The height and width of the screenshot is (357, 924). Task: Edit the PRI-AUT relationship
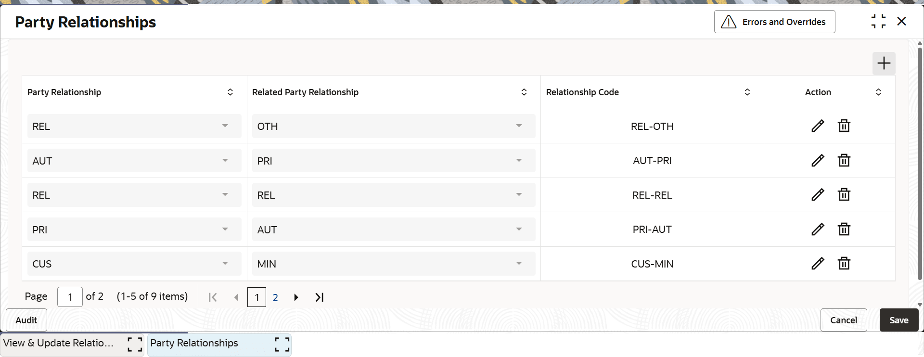(x=818, y=229)
